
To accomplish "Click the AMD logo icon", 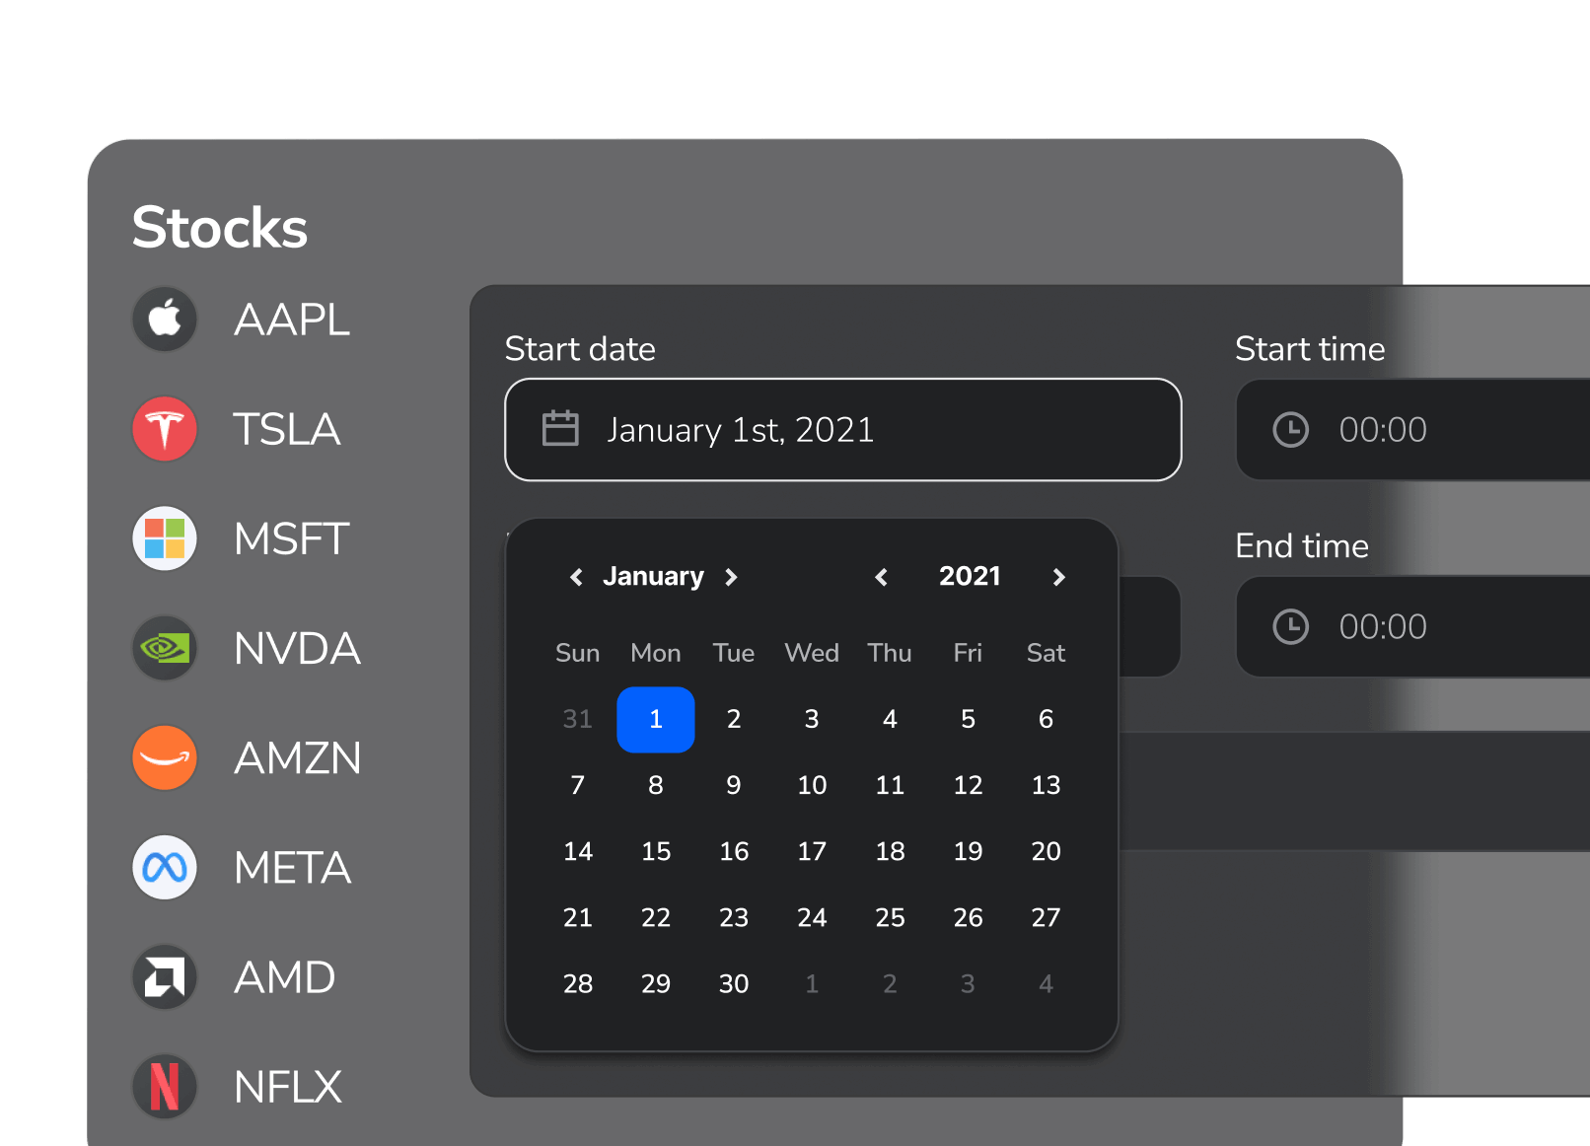I will (x=165, y=976).
